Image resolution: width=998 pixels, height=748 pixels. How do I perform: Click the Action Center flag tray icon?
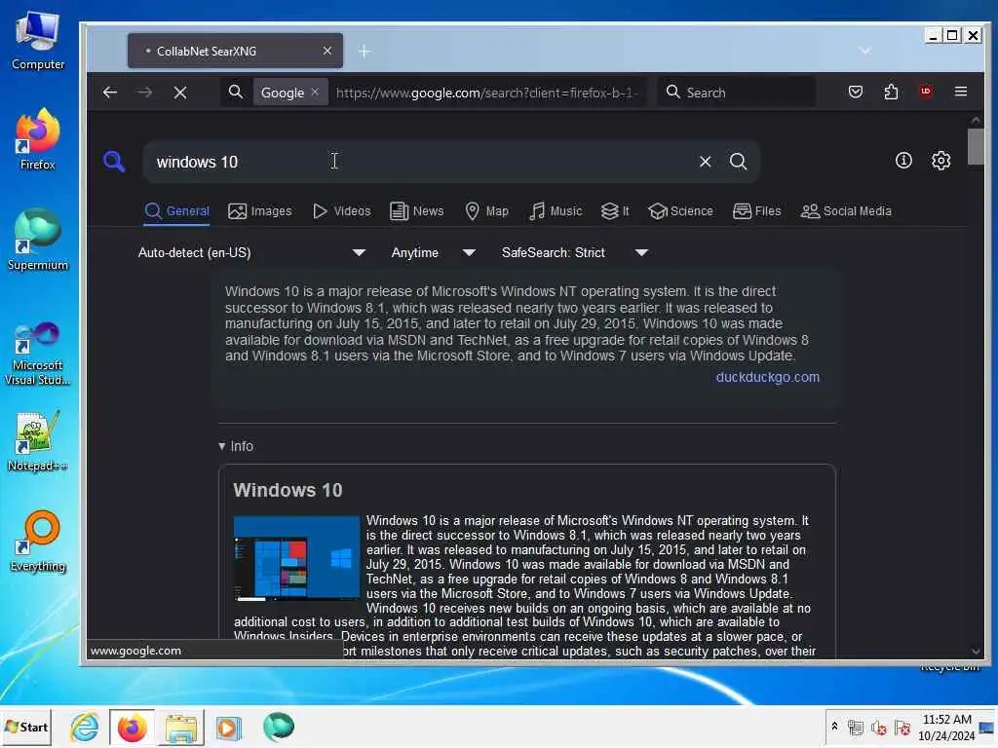tap(902, 727)
